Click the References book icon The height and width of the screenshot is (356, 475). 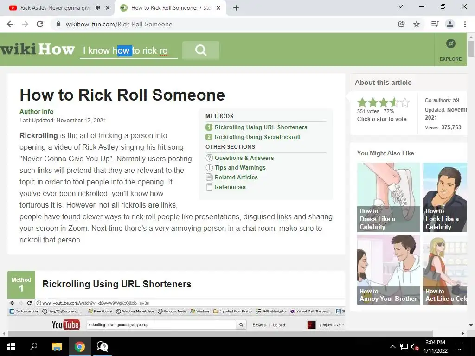(209, 187)
